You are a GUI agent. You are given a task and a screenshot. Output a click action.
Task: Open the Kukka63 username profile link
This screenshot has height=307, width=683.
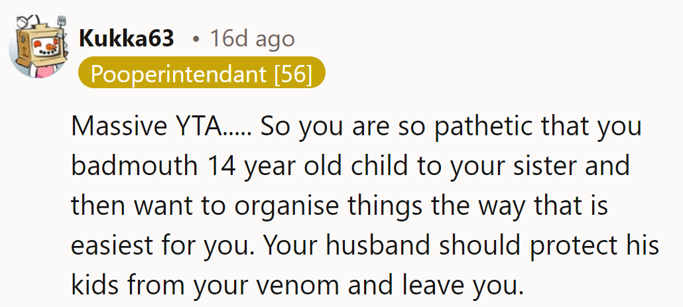point(127,38)
